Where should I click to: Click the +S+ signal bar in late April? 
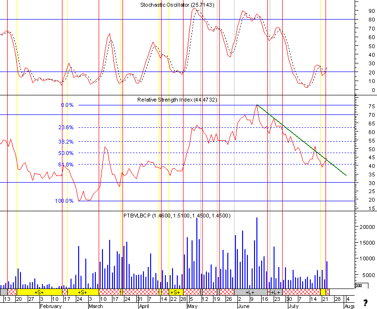click(x=176, y=292)
